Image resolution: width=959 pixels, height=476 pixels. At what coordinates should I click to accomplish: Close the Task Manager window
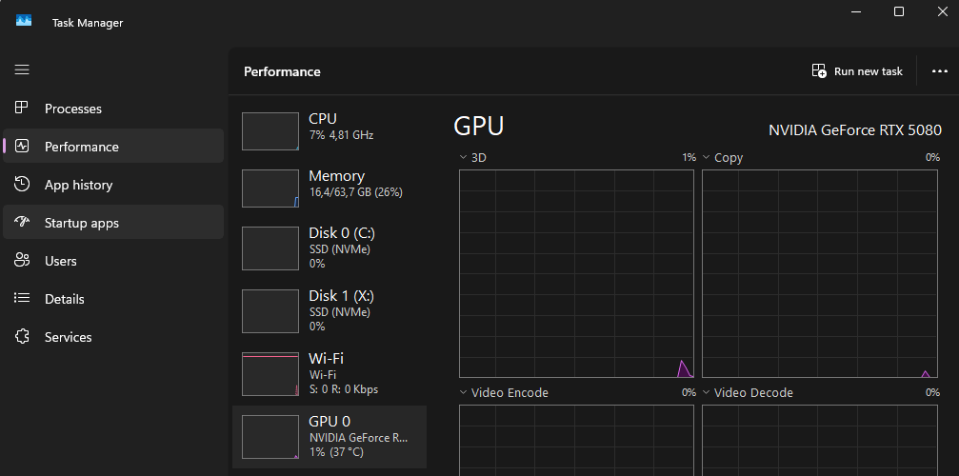[943, 11]
